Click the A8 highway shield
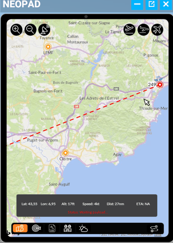 pyautogui.click(x=76, y=106)
